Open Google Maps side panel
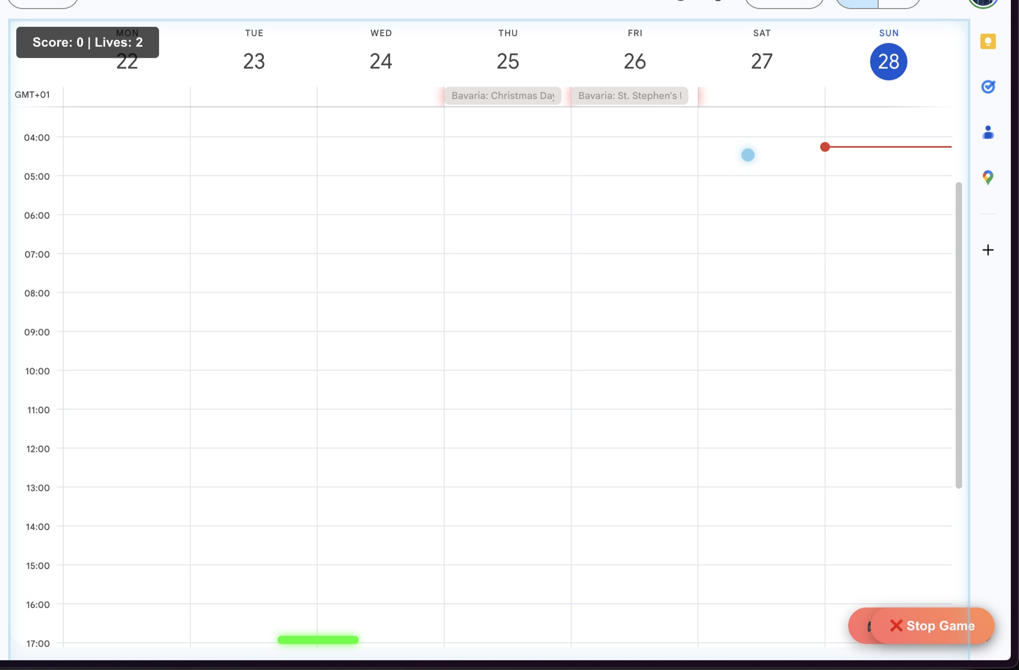Viewport: 1019px width, 670px height. [987, 177]
